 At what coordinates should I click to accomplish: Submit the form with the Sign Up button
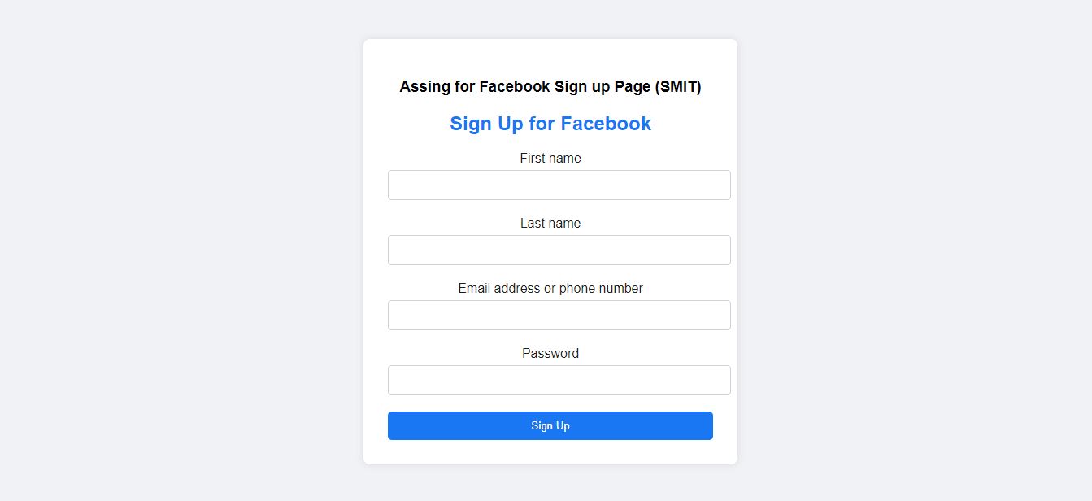click(550, 425)
